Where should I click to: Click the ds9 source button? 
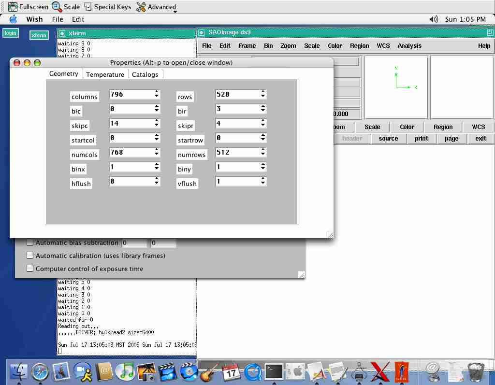(388, 139)
